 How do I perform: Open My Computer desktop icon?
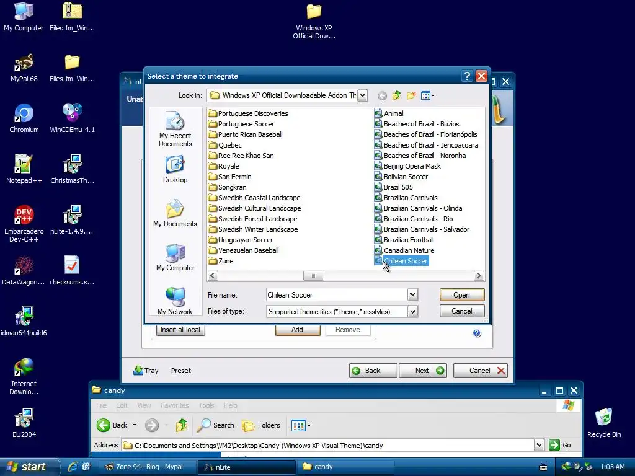(24, 17)
